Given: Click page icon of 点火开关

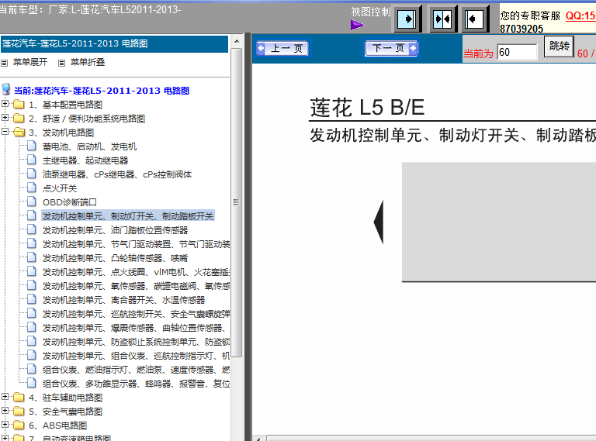Looking at the screenshot, I should tap(32, 188).
